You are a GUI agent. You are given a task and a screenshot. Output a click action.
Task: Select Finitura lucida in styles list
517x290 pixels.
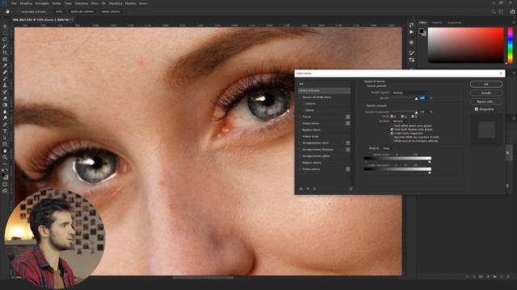click(310, 136)
